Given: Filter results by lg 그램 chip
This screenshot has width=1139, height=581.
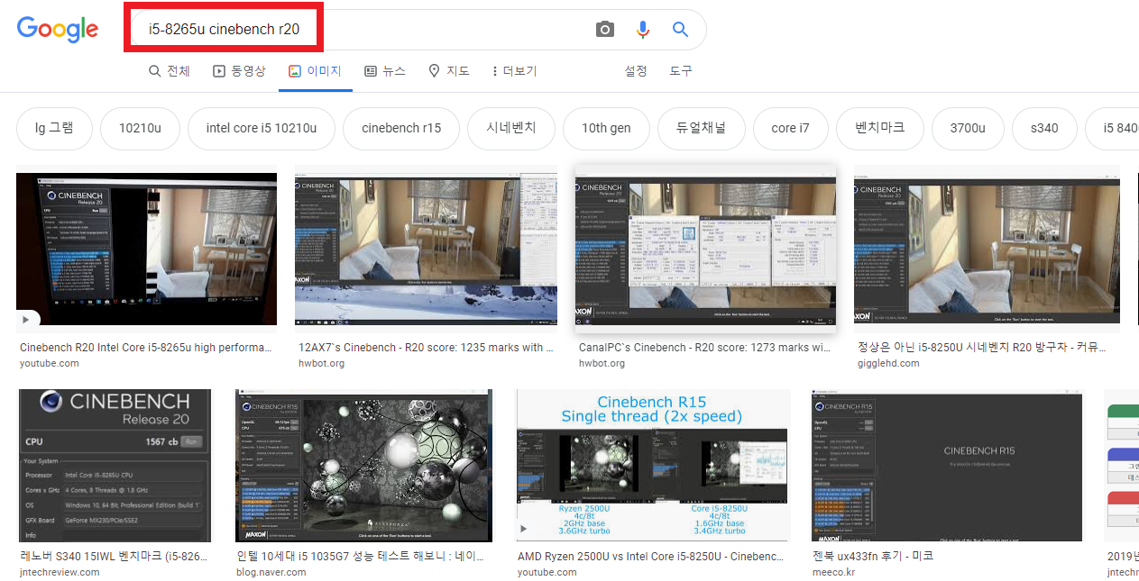Looking at the screenshot, I should [54, 128].
